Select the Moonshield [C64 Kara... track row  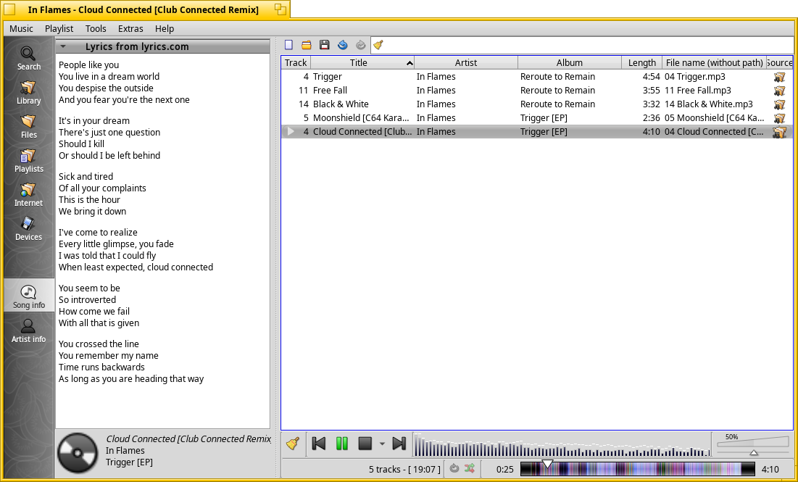pos(537,118)
